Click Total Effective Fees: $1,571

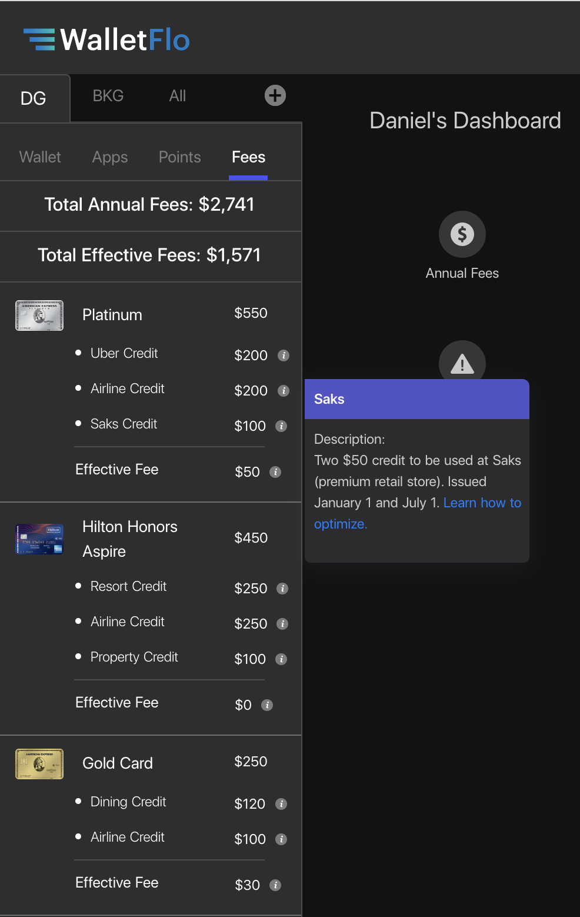coord(149,255)
